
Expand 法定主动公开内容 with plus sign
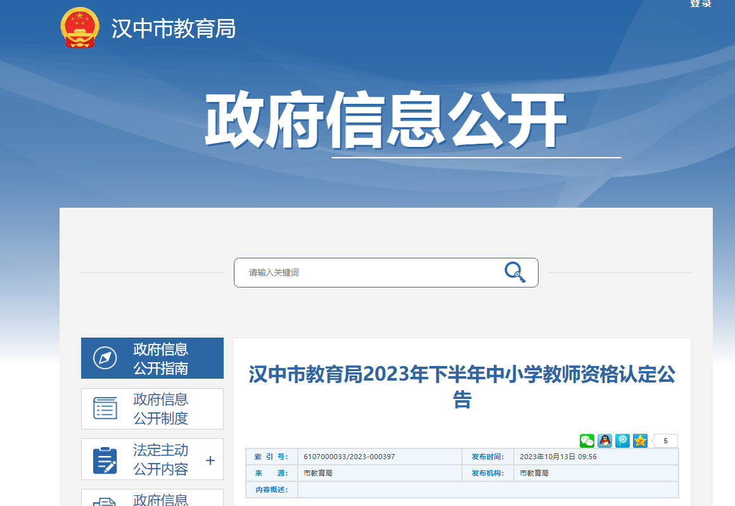210,460
